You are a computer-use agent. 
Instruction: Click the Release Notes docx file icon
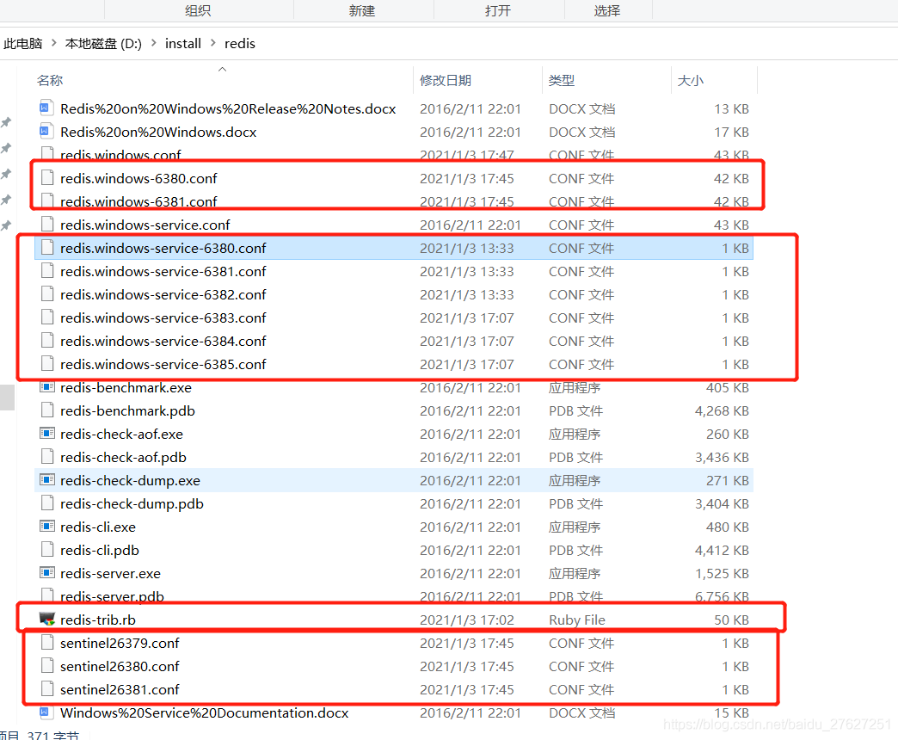46,108
